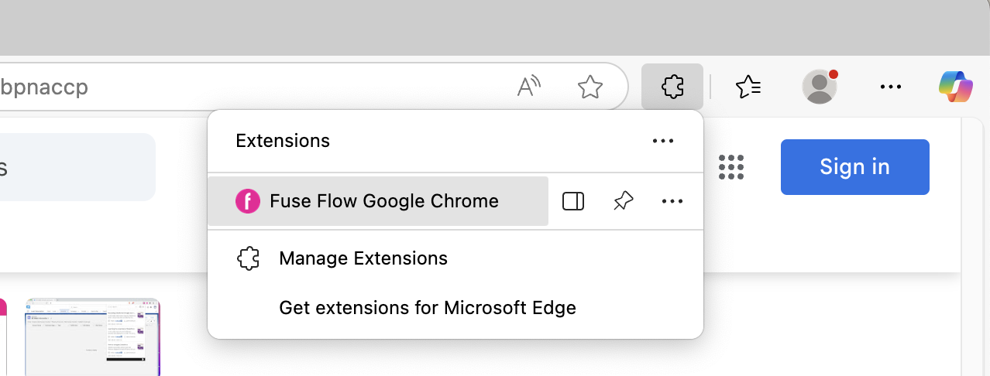Close the Extensions puzzle toolbar button
The image size is (990, 376).
(672, 87)
